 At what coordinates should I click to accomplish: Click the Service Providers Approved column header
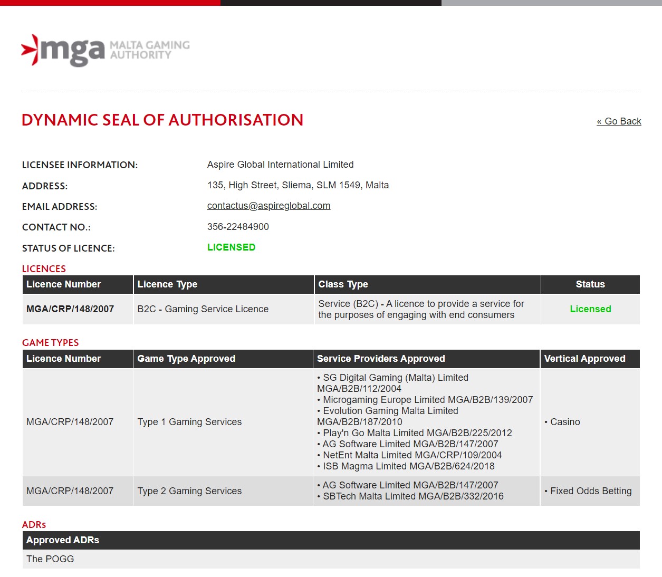tap(426, 359)
